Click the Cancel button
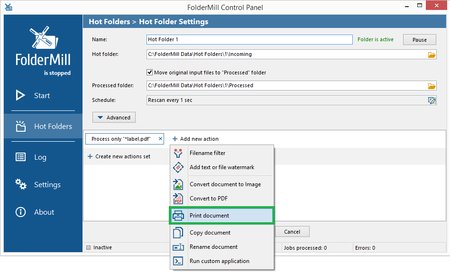The image size is (450, 272). [x=292, y=232]
